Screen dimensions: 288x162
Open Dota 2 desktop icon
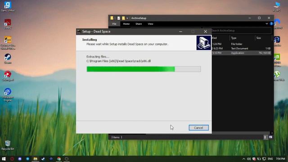(8, 24)
